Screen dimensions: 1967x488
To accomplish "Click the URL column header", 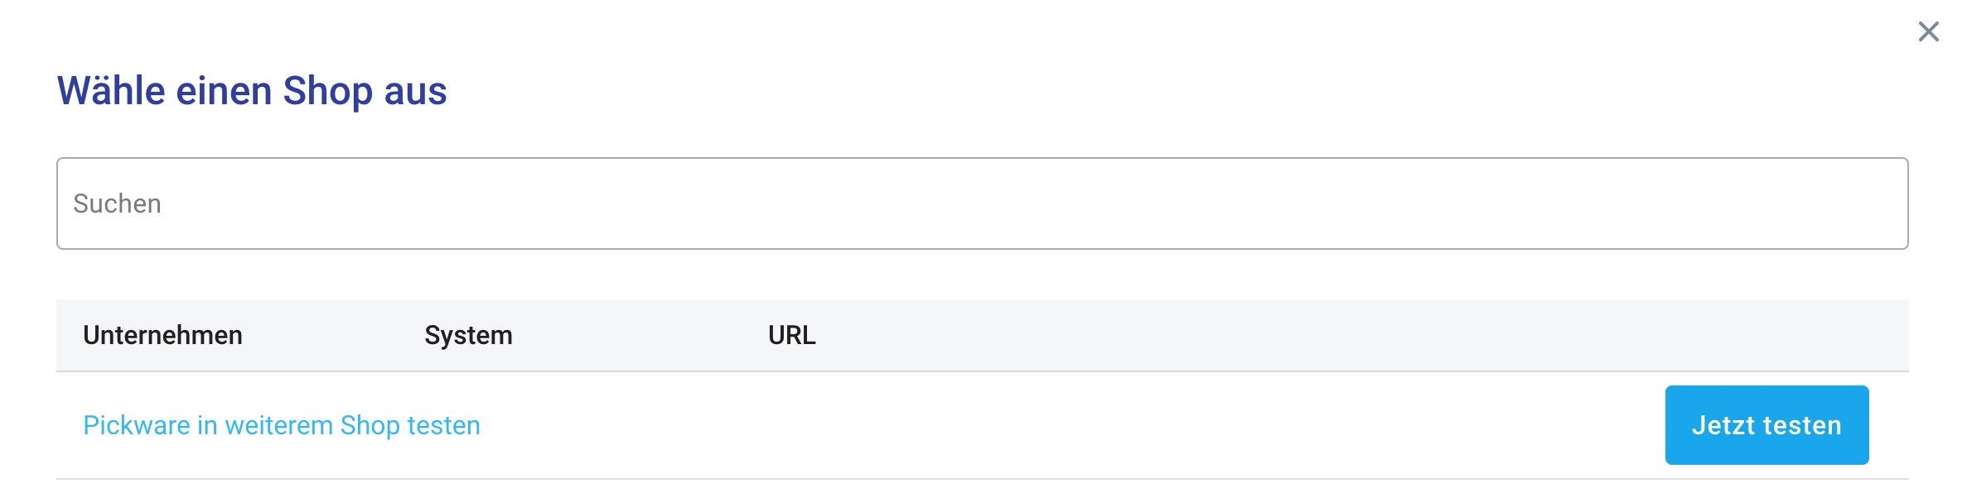I will click(790, 335).
